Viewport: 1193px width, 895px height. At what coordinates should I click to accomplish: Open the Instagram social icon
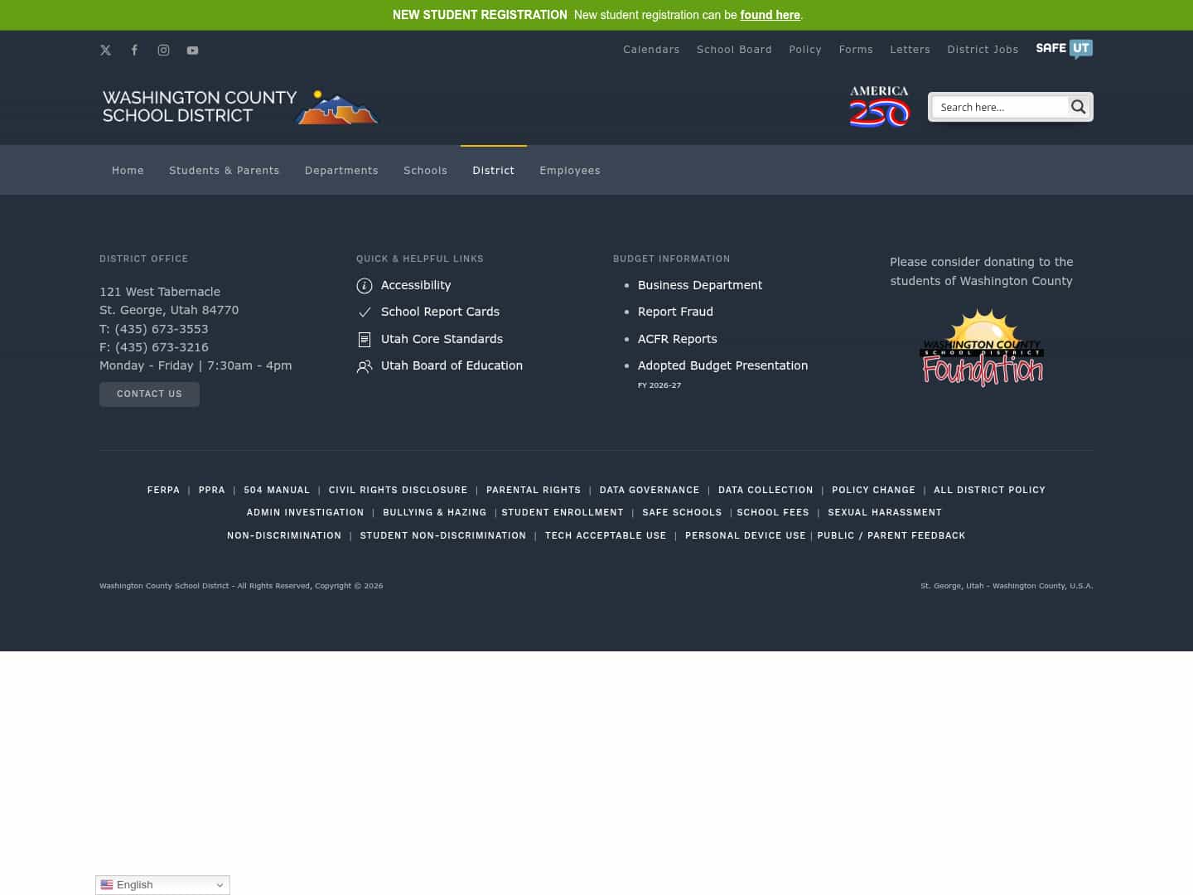click(x=163, y=50)
